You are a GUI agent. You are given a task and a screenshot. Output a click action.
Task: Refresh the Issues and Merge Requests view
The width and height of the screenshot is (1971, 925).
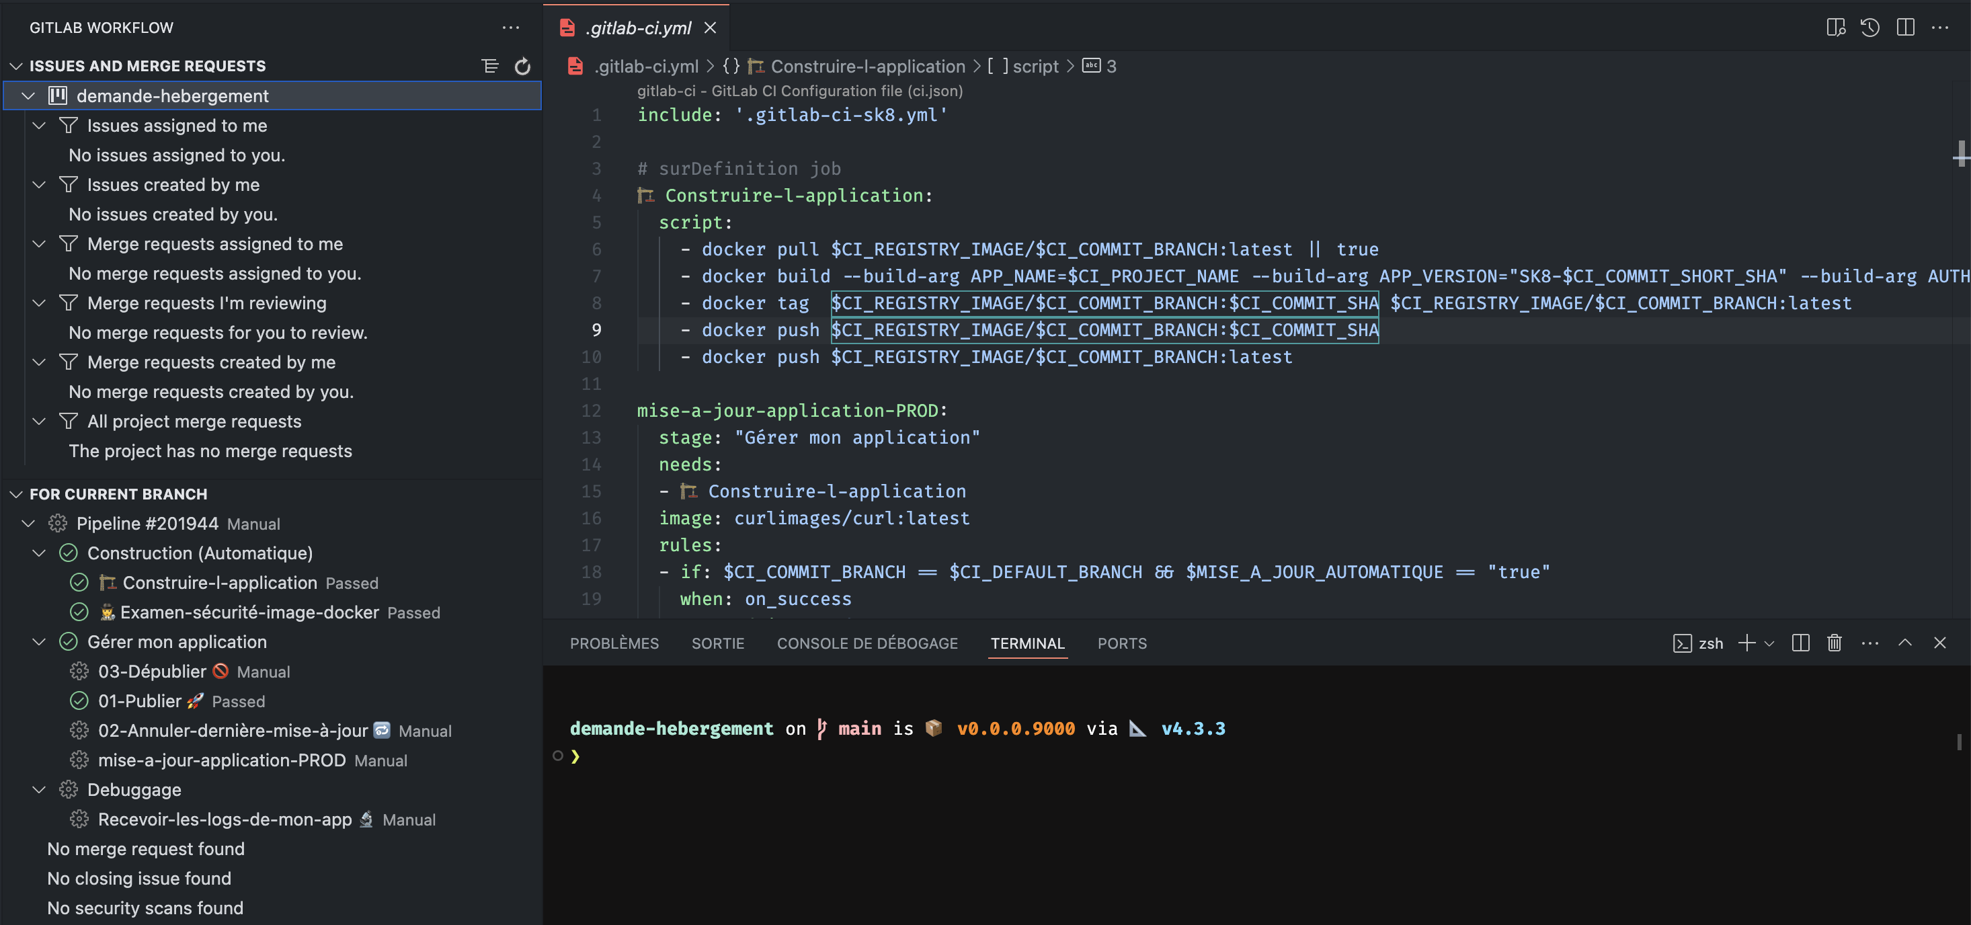(522, 67)
